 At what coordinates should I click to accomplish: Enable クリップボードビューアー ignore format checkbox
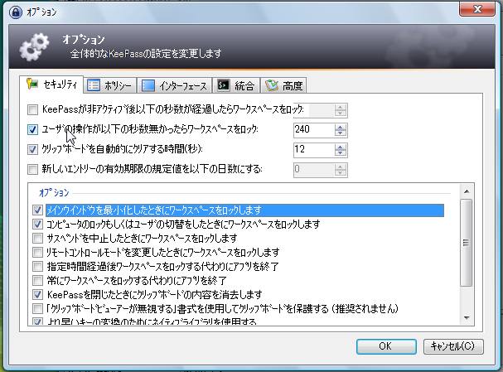(37, 308)
